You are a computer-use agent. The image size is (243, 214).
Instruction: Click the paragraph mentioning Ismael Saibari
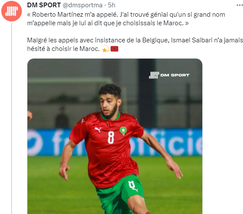coord(135,45)
